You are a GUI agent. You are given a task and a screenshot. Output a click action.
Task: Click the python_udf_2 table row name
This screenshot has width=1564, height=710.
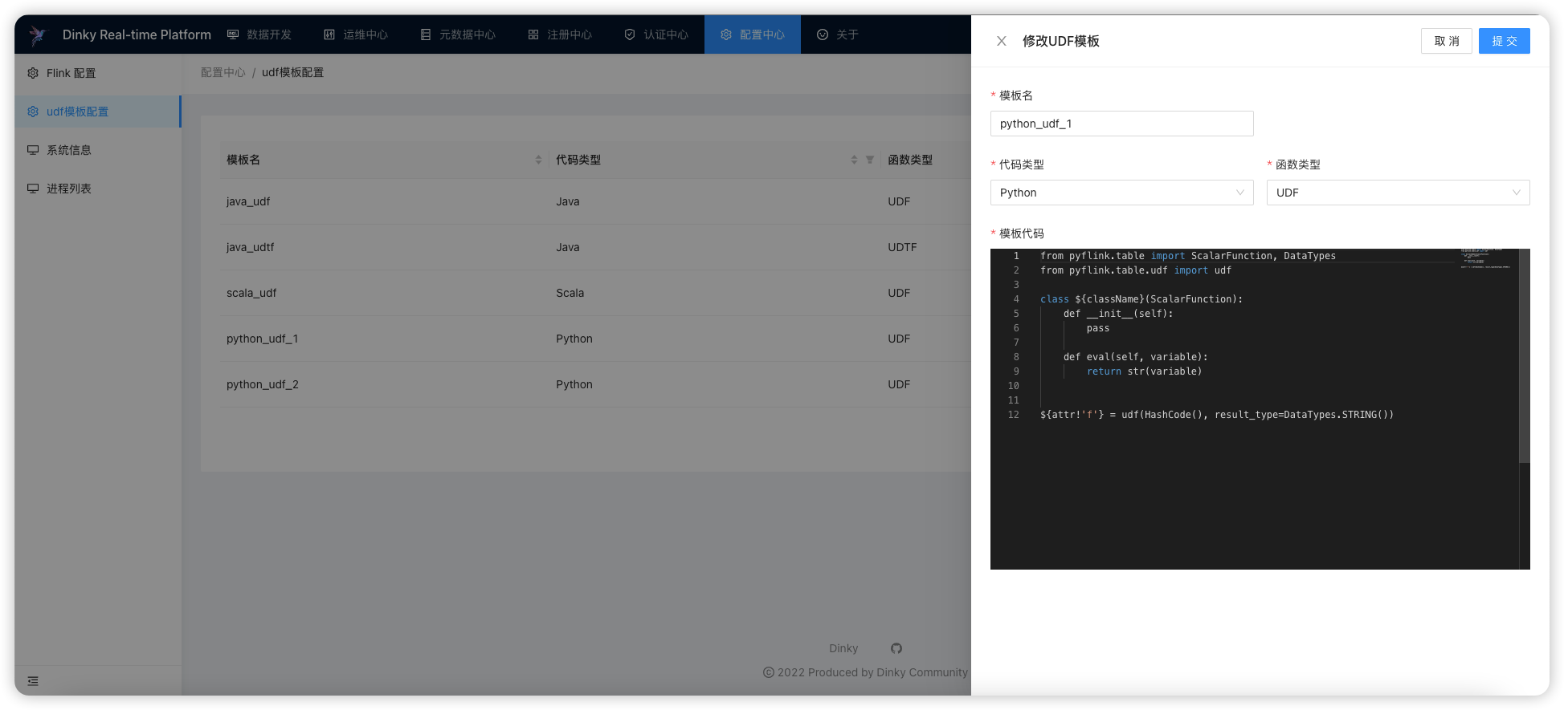point(262,384)
